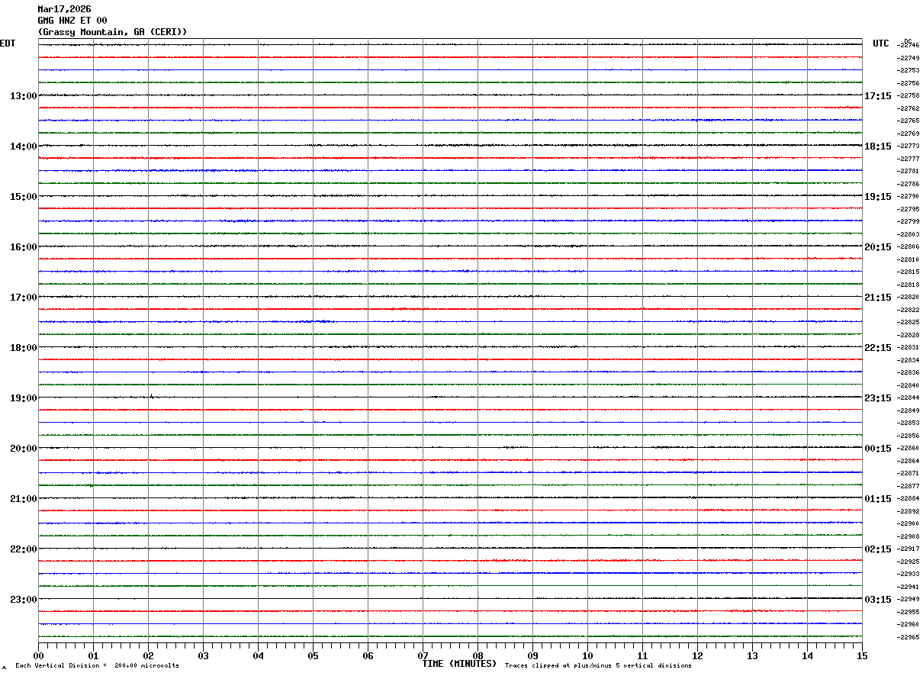The height and width of the screenshot is (676, 923).
Task: Click the 16:00 EDT row label
Action: click(x=24, y=247)
